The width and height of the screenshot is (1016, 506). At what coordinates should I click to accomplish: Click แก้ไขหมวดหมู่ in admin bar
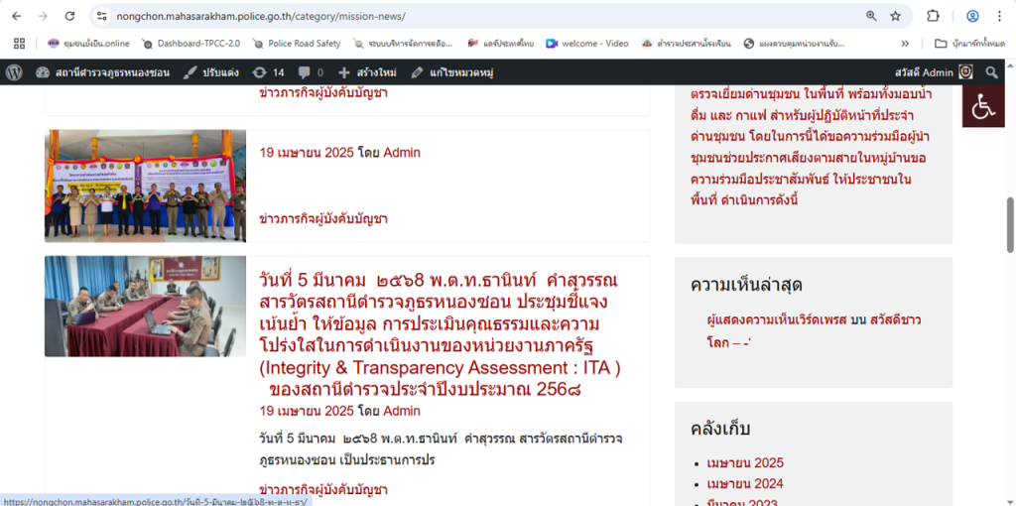[452, 72]
